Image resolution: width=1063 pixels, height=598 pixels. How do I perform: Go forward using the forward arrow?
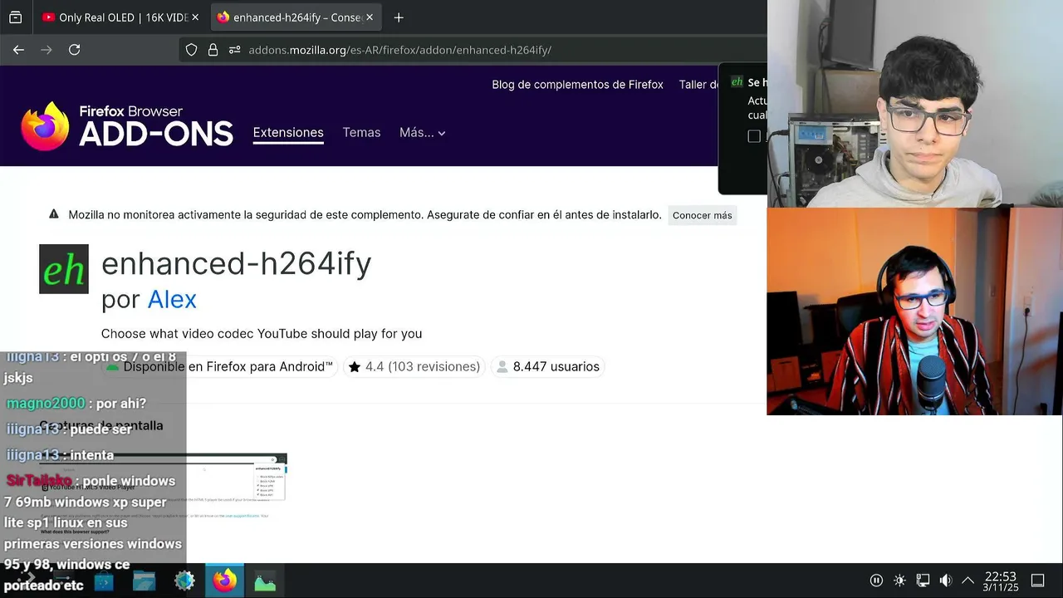pos(47,50)
